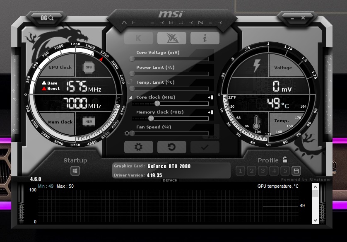Click the Temp. Limit slider handle
Screen dimensions: 347x242
click(132, 89)
